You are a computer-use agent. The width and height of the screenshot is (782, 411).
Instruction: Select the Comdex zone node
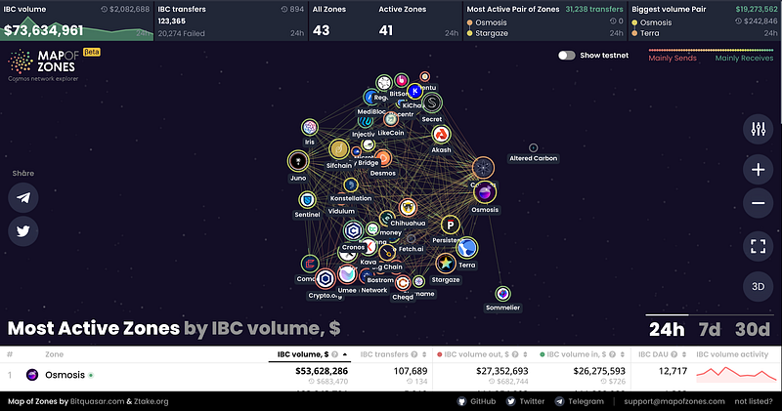[x=310, y=264]
